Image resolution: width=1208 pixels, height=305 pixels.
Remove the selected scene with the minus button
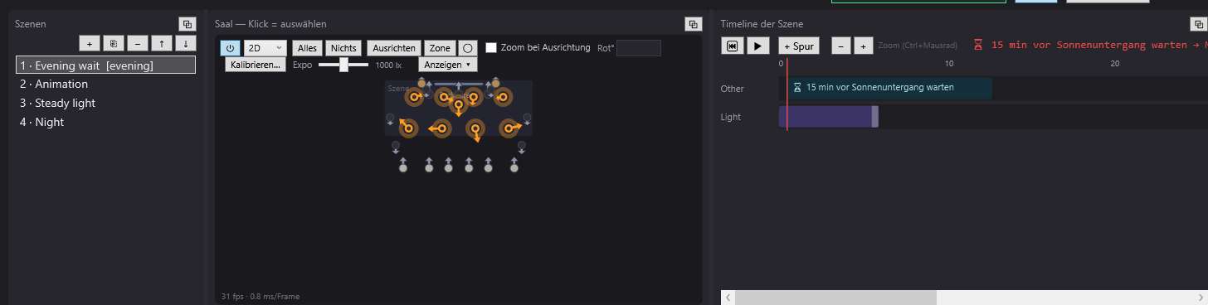point(137,43)
